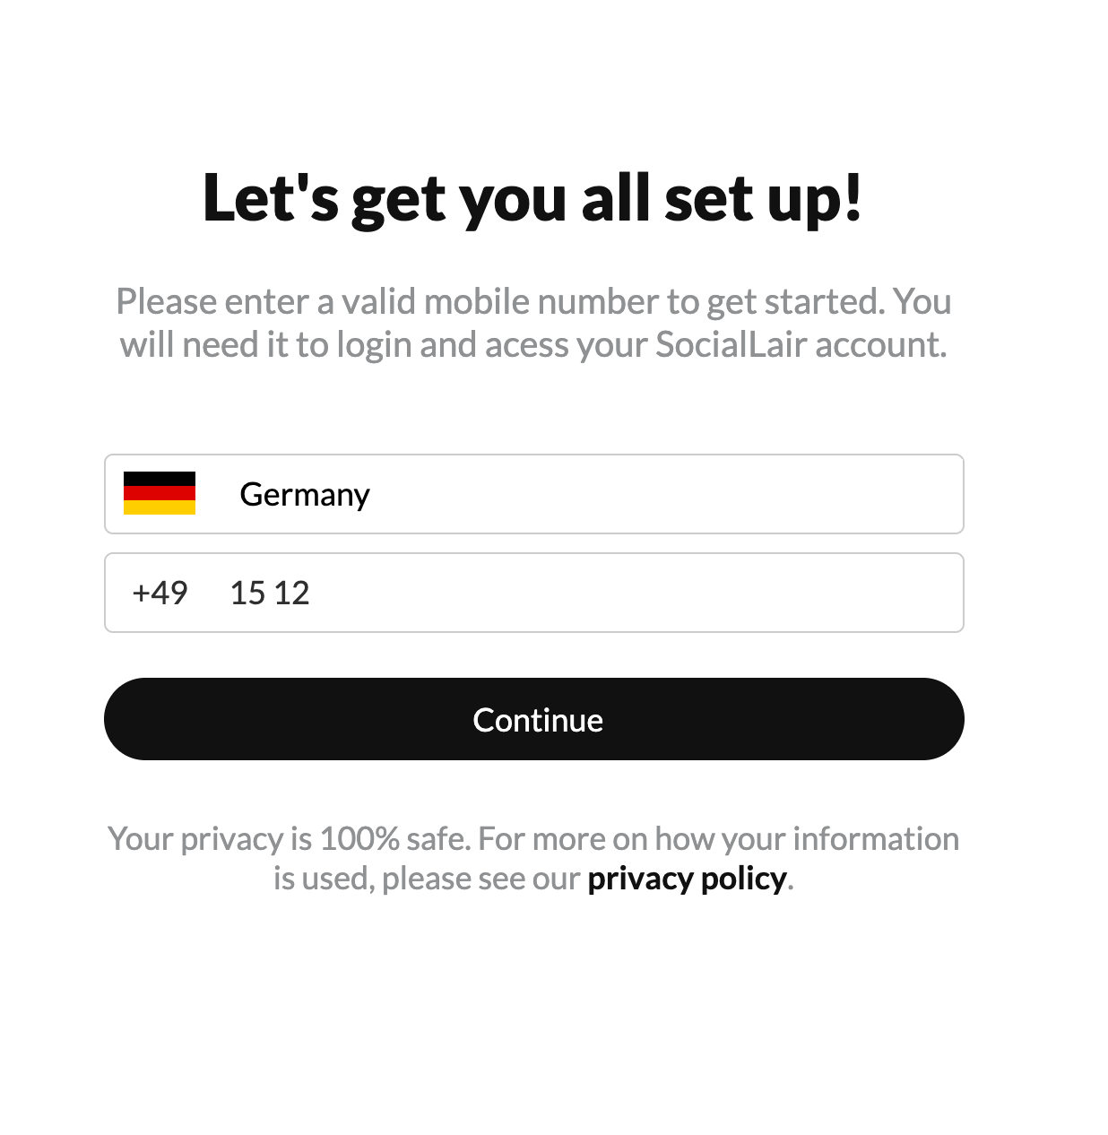
Task: Submit the form using the black Continue pill
Action: [x=534, y=719]
